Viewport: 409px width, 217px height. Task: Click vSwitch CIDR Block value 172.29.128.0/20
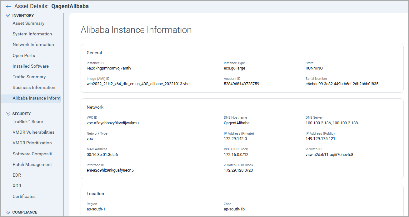pyautogui.click(x=238, y=170)
